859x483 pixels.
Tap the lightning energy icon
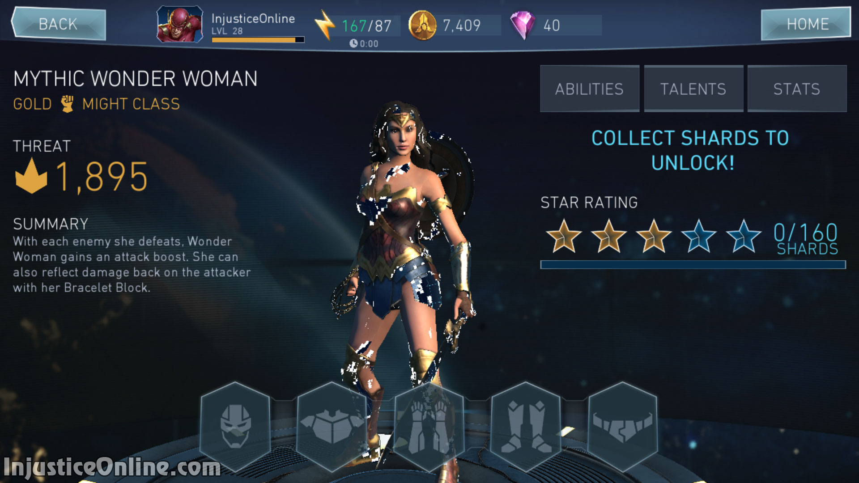tap(325, 25)
